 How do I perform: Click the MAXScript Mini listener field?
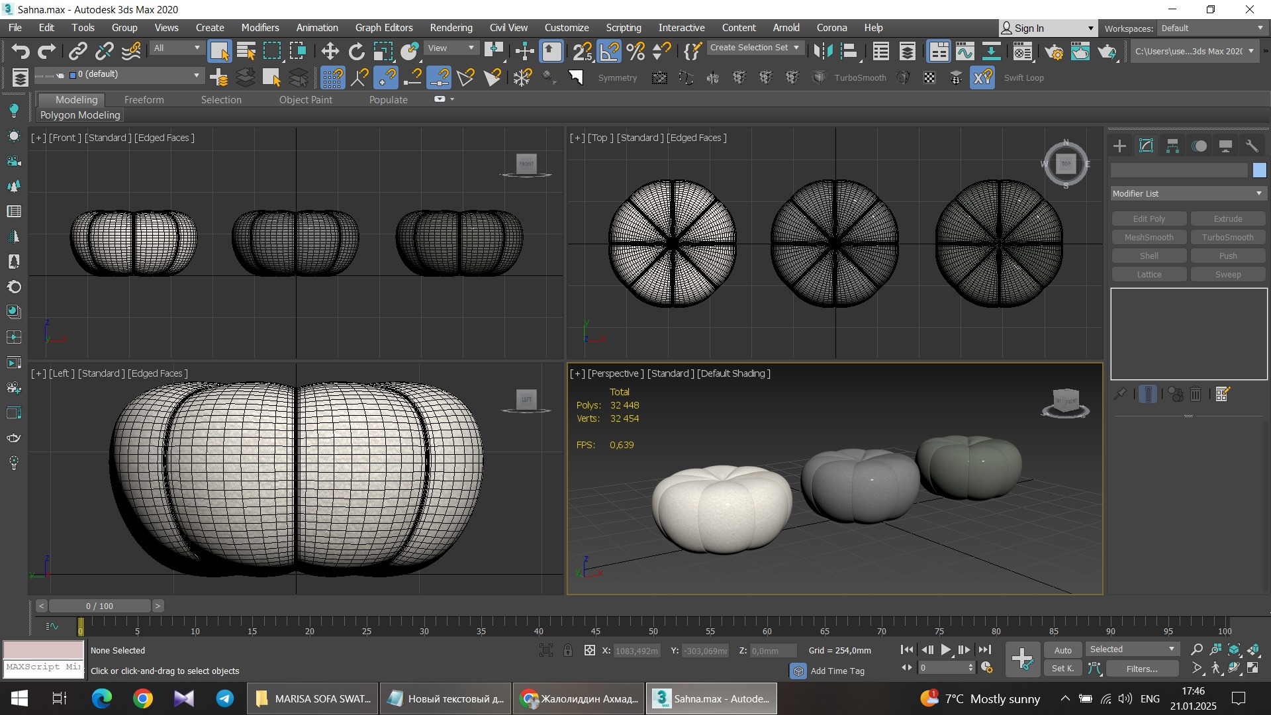tap(43, 667)
